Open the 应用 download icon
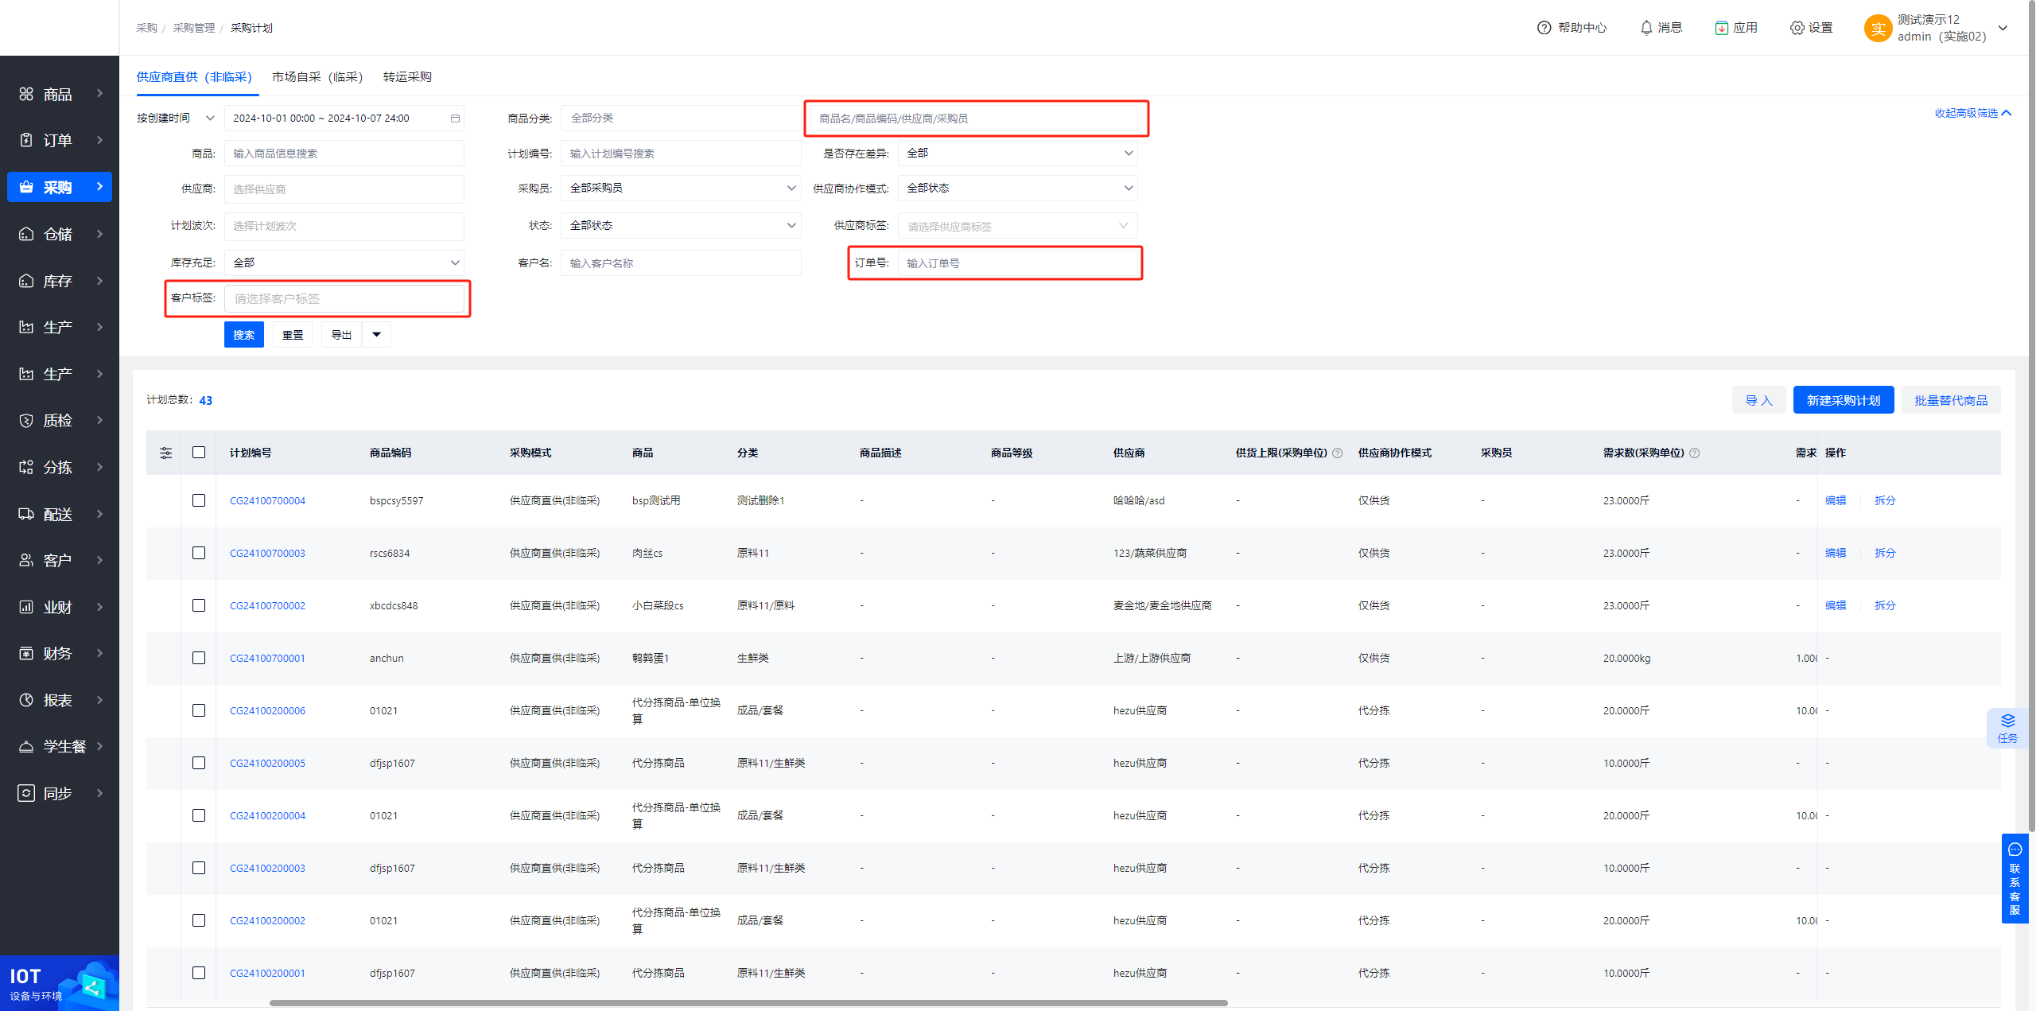 tap(1721, 28)
